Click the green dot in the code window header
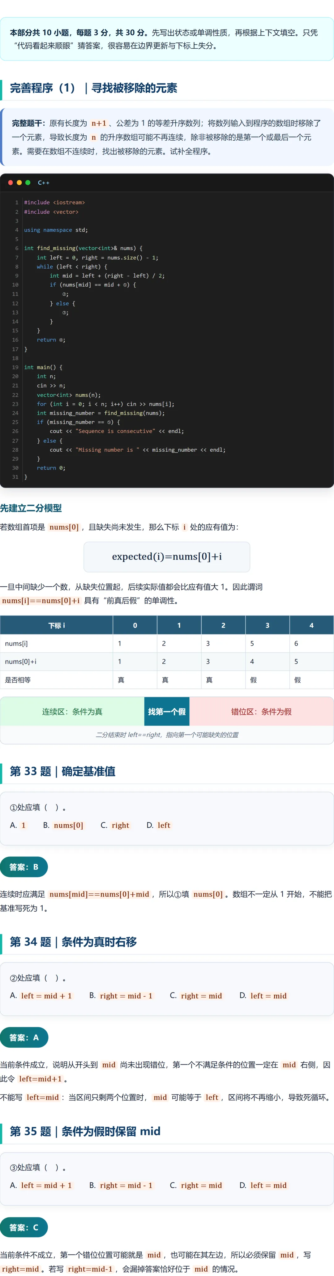This screenshot has height=1276, width=334. (x=28, y=182)
